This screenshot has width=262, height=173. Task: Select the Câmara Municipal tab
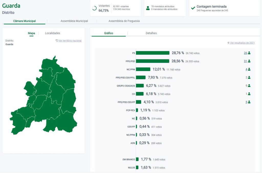point(25,21)
